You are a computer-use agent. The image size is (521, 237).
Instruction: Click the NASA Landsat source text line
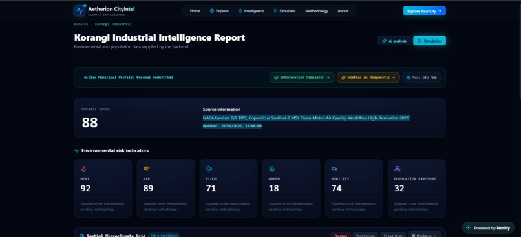click(x=306, y=118)
